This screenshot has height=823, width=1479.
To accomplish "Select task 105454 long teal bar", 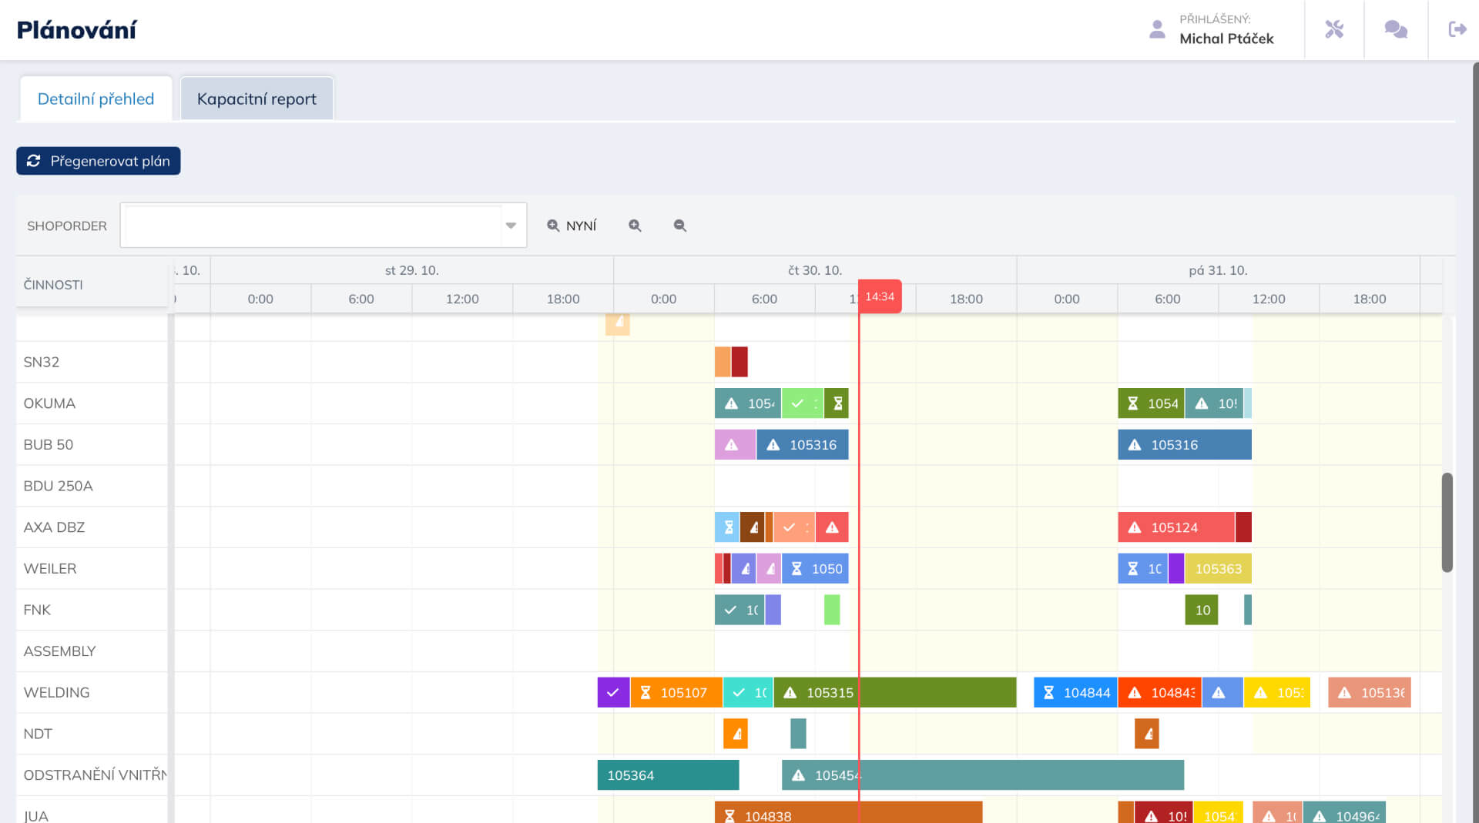I will tap(983, 774).
